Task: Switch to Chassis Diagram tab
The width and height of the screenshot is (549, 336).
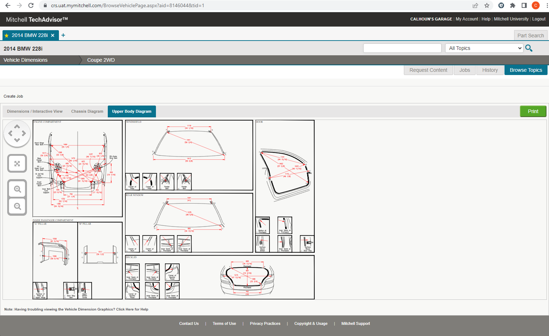Action: coord(87,111)
